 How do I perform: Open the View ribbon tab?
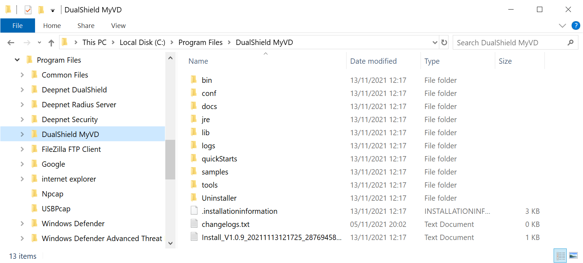(118, 25)
